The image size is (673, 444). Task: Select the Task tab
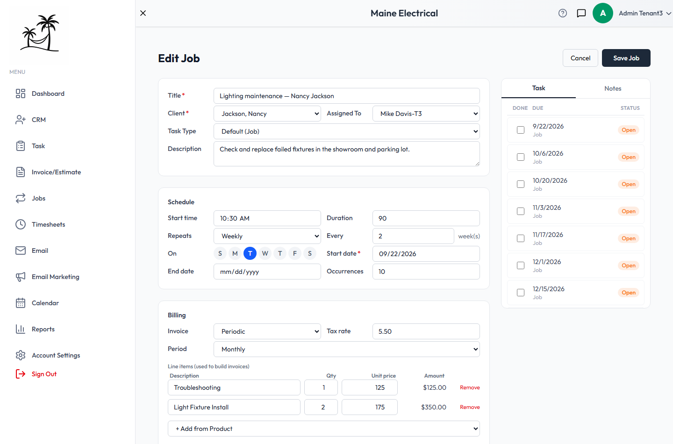tap(538, 88)
